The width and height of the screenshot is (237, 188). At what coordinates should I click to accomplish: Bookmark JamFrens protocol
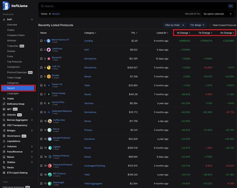[x=41, y=50]
